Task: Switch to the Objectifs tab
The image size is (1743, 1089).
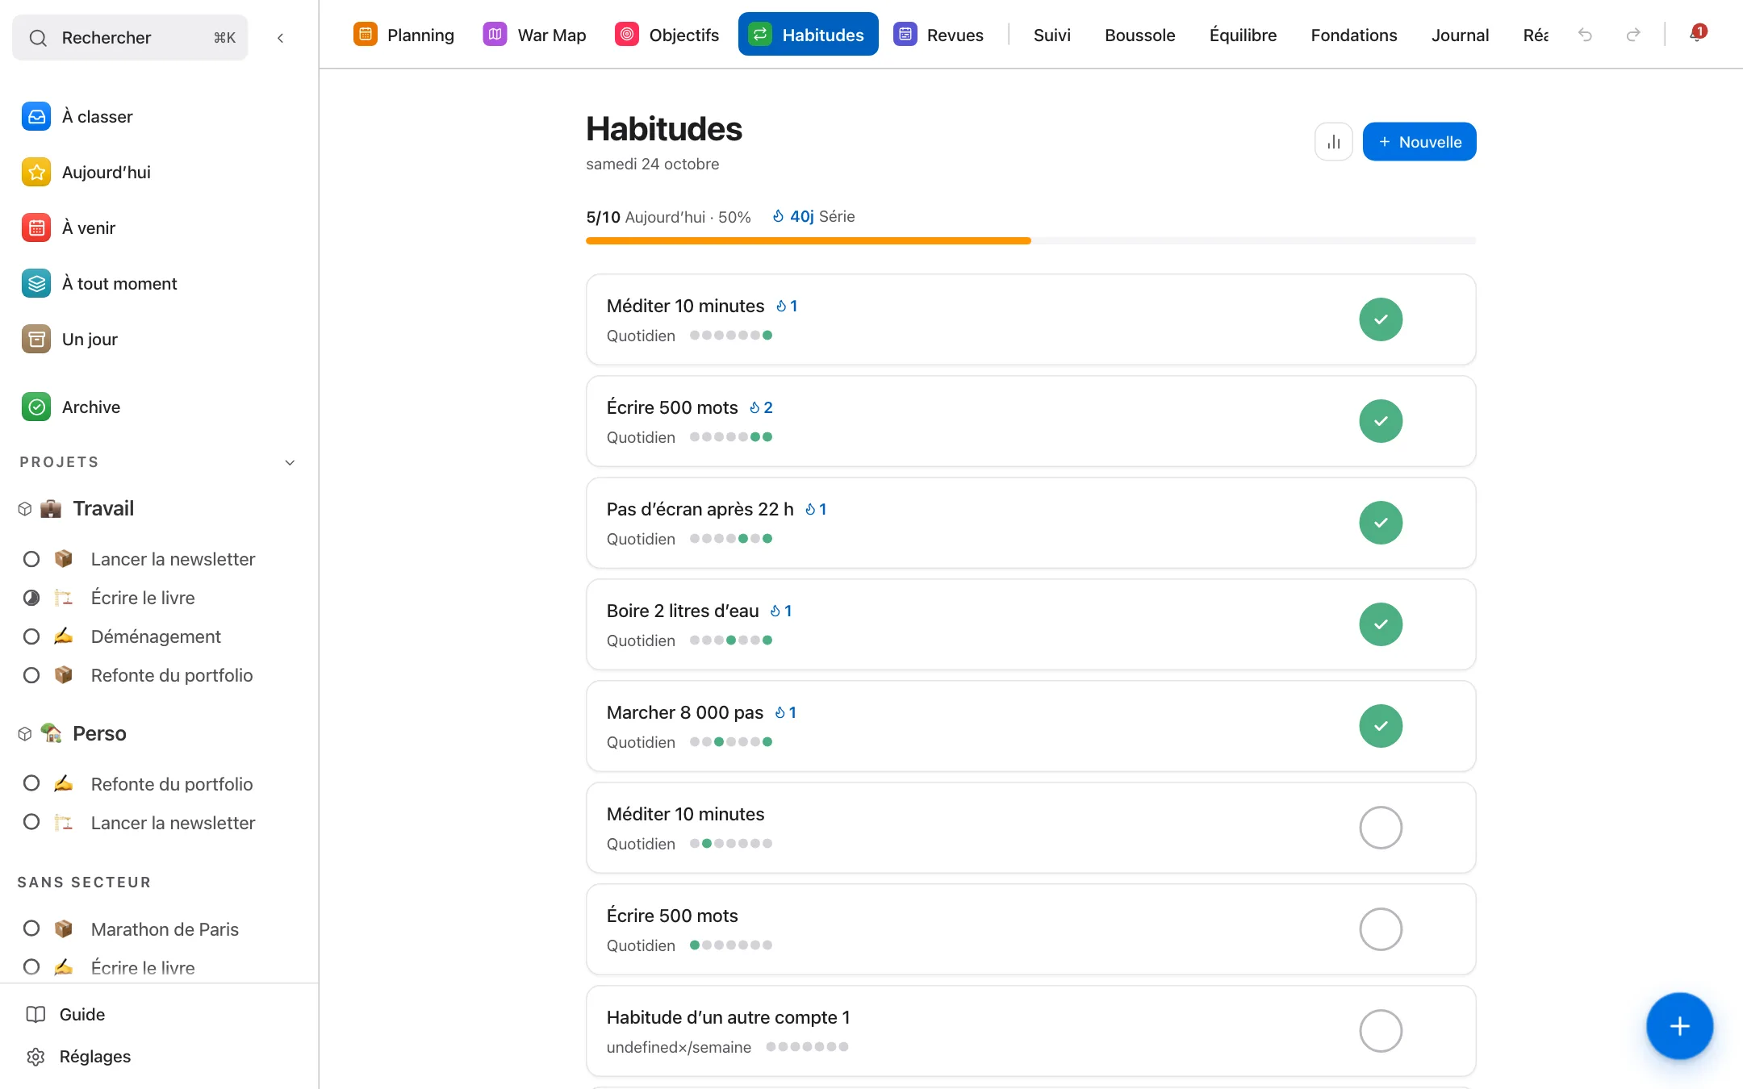Action: coord(667,35)
